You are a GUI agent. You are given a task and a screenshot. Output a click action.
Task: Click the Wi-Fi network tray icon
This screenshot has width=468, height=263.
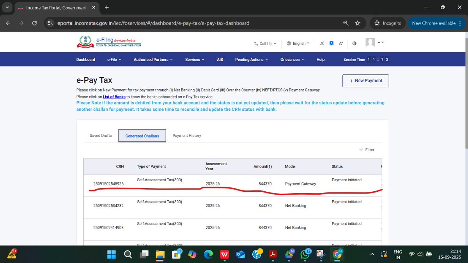point(411,254)
